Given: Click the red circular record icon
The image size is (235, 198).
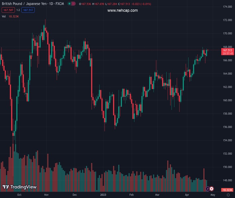Looking at the screenshot, I should (211, 189).
